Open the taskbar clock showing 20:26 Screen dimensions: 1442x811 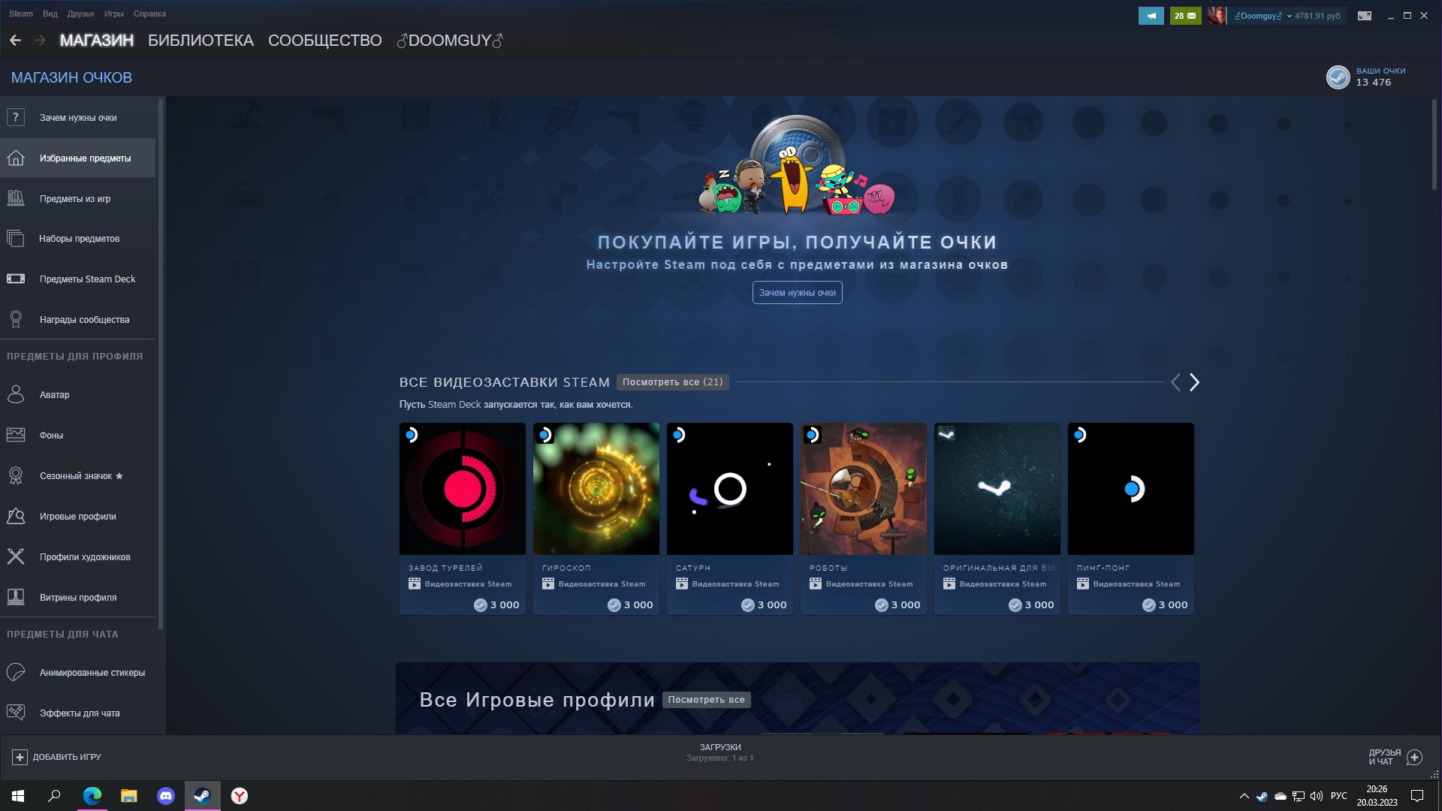pyautogui.click(x=1377, y=796)
